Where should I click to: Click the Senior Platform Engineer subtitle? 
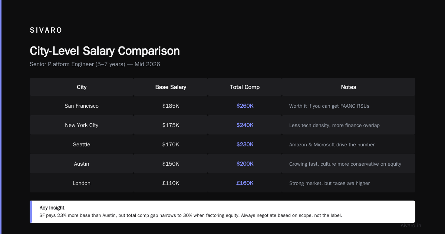tap(95, 64)
